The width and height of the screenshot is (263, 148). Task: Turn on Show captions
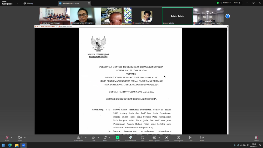pos(154,139)
